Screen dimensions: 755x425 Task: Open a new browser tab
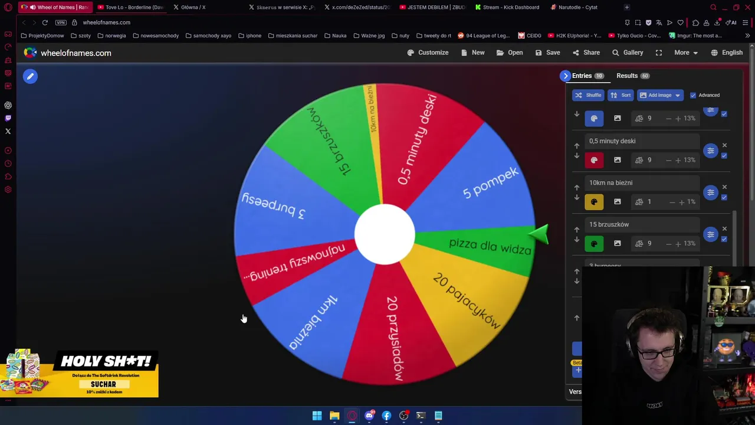(x=626, y=7)
